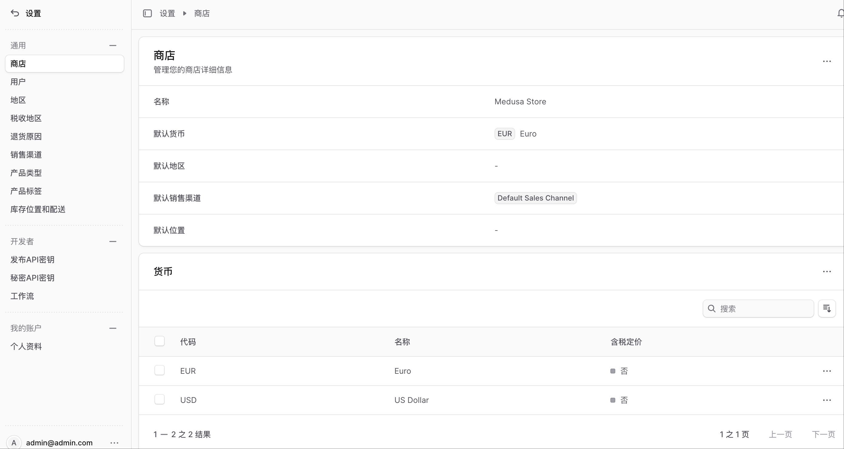Click the 否 tax status in EUR row

pyautogui.click(x=619, y=371)
